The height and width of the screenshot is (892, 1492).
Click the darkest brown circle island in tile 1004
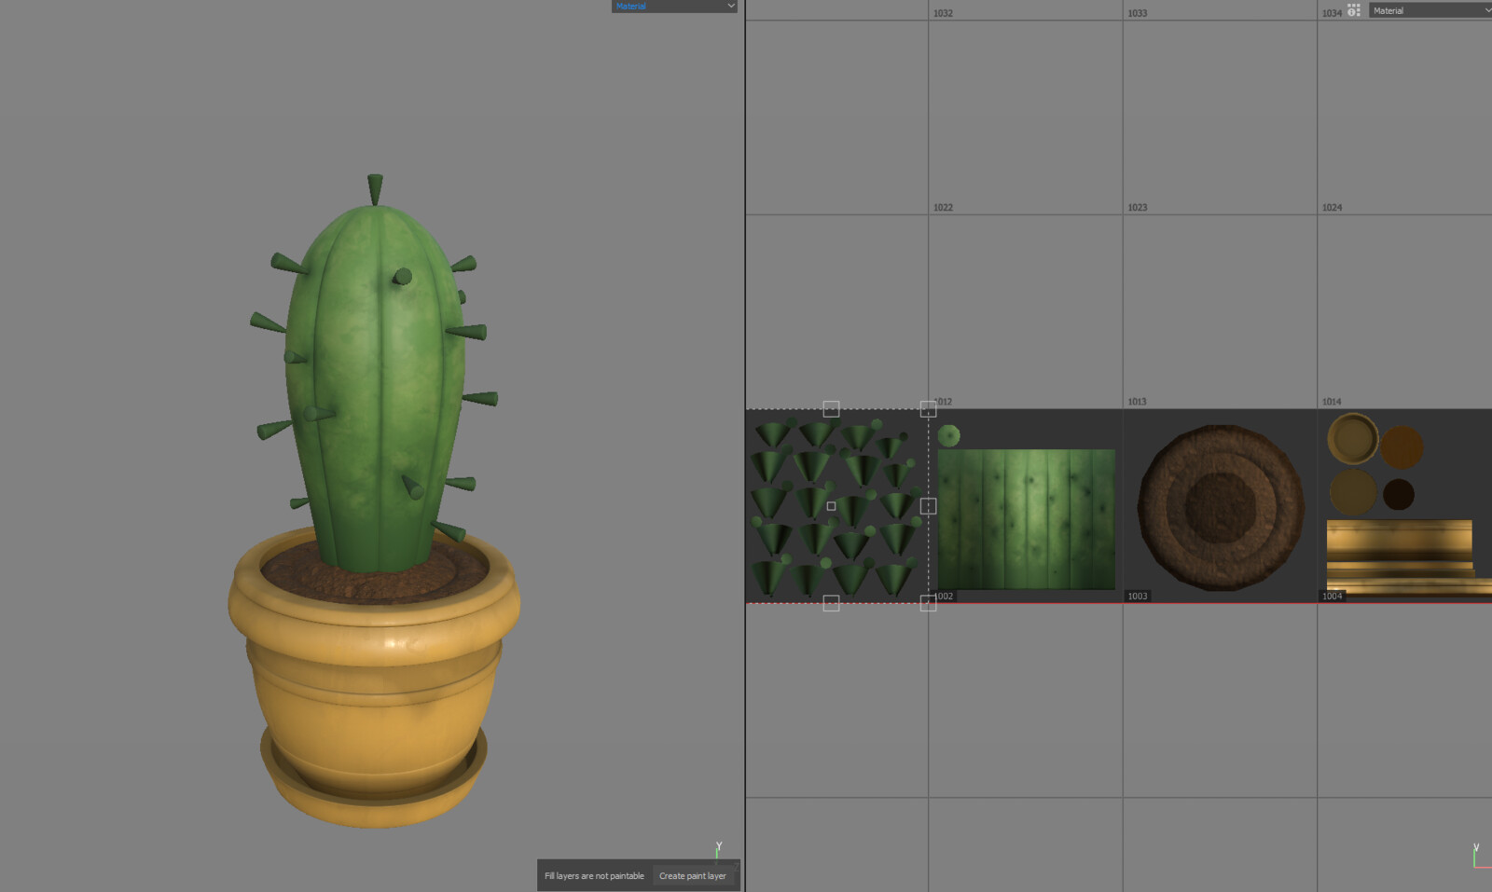pos(1399,494)
